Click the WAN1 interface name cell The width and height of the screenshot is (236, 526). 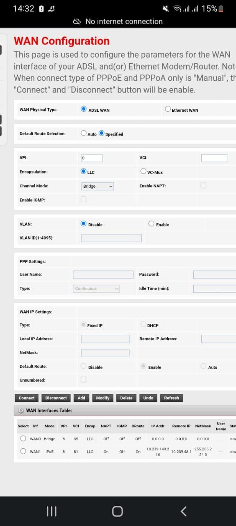point(35,452)
